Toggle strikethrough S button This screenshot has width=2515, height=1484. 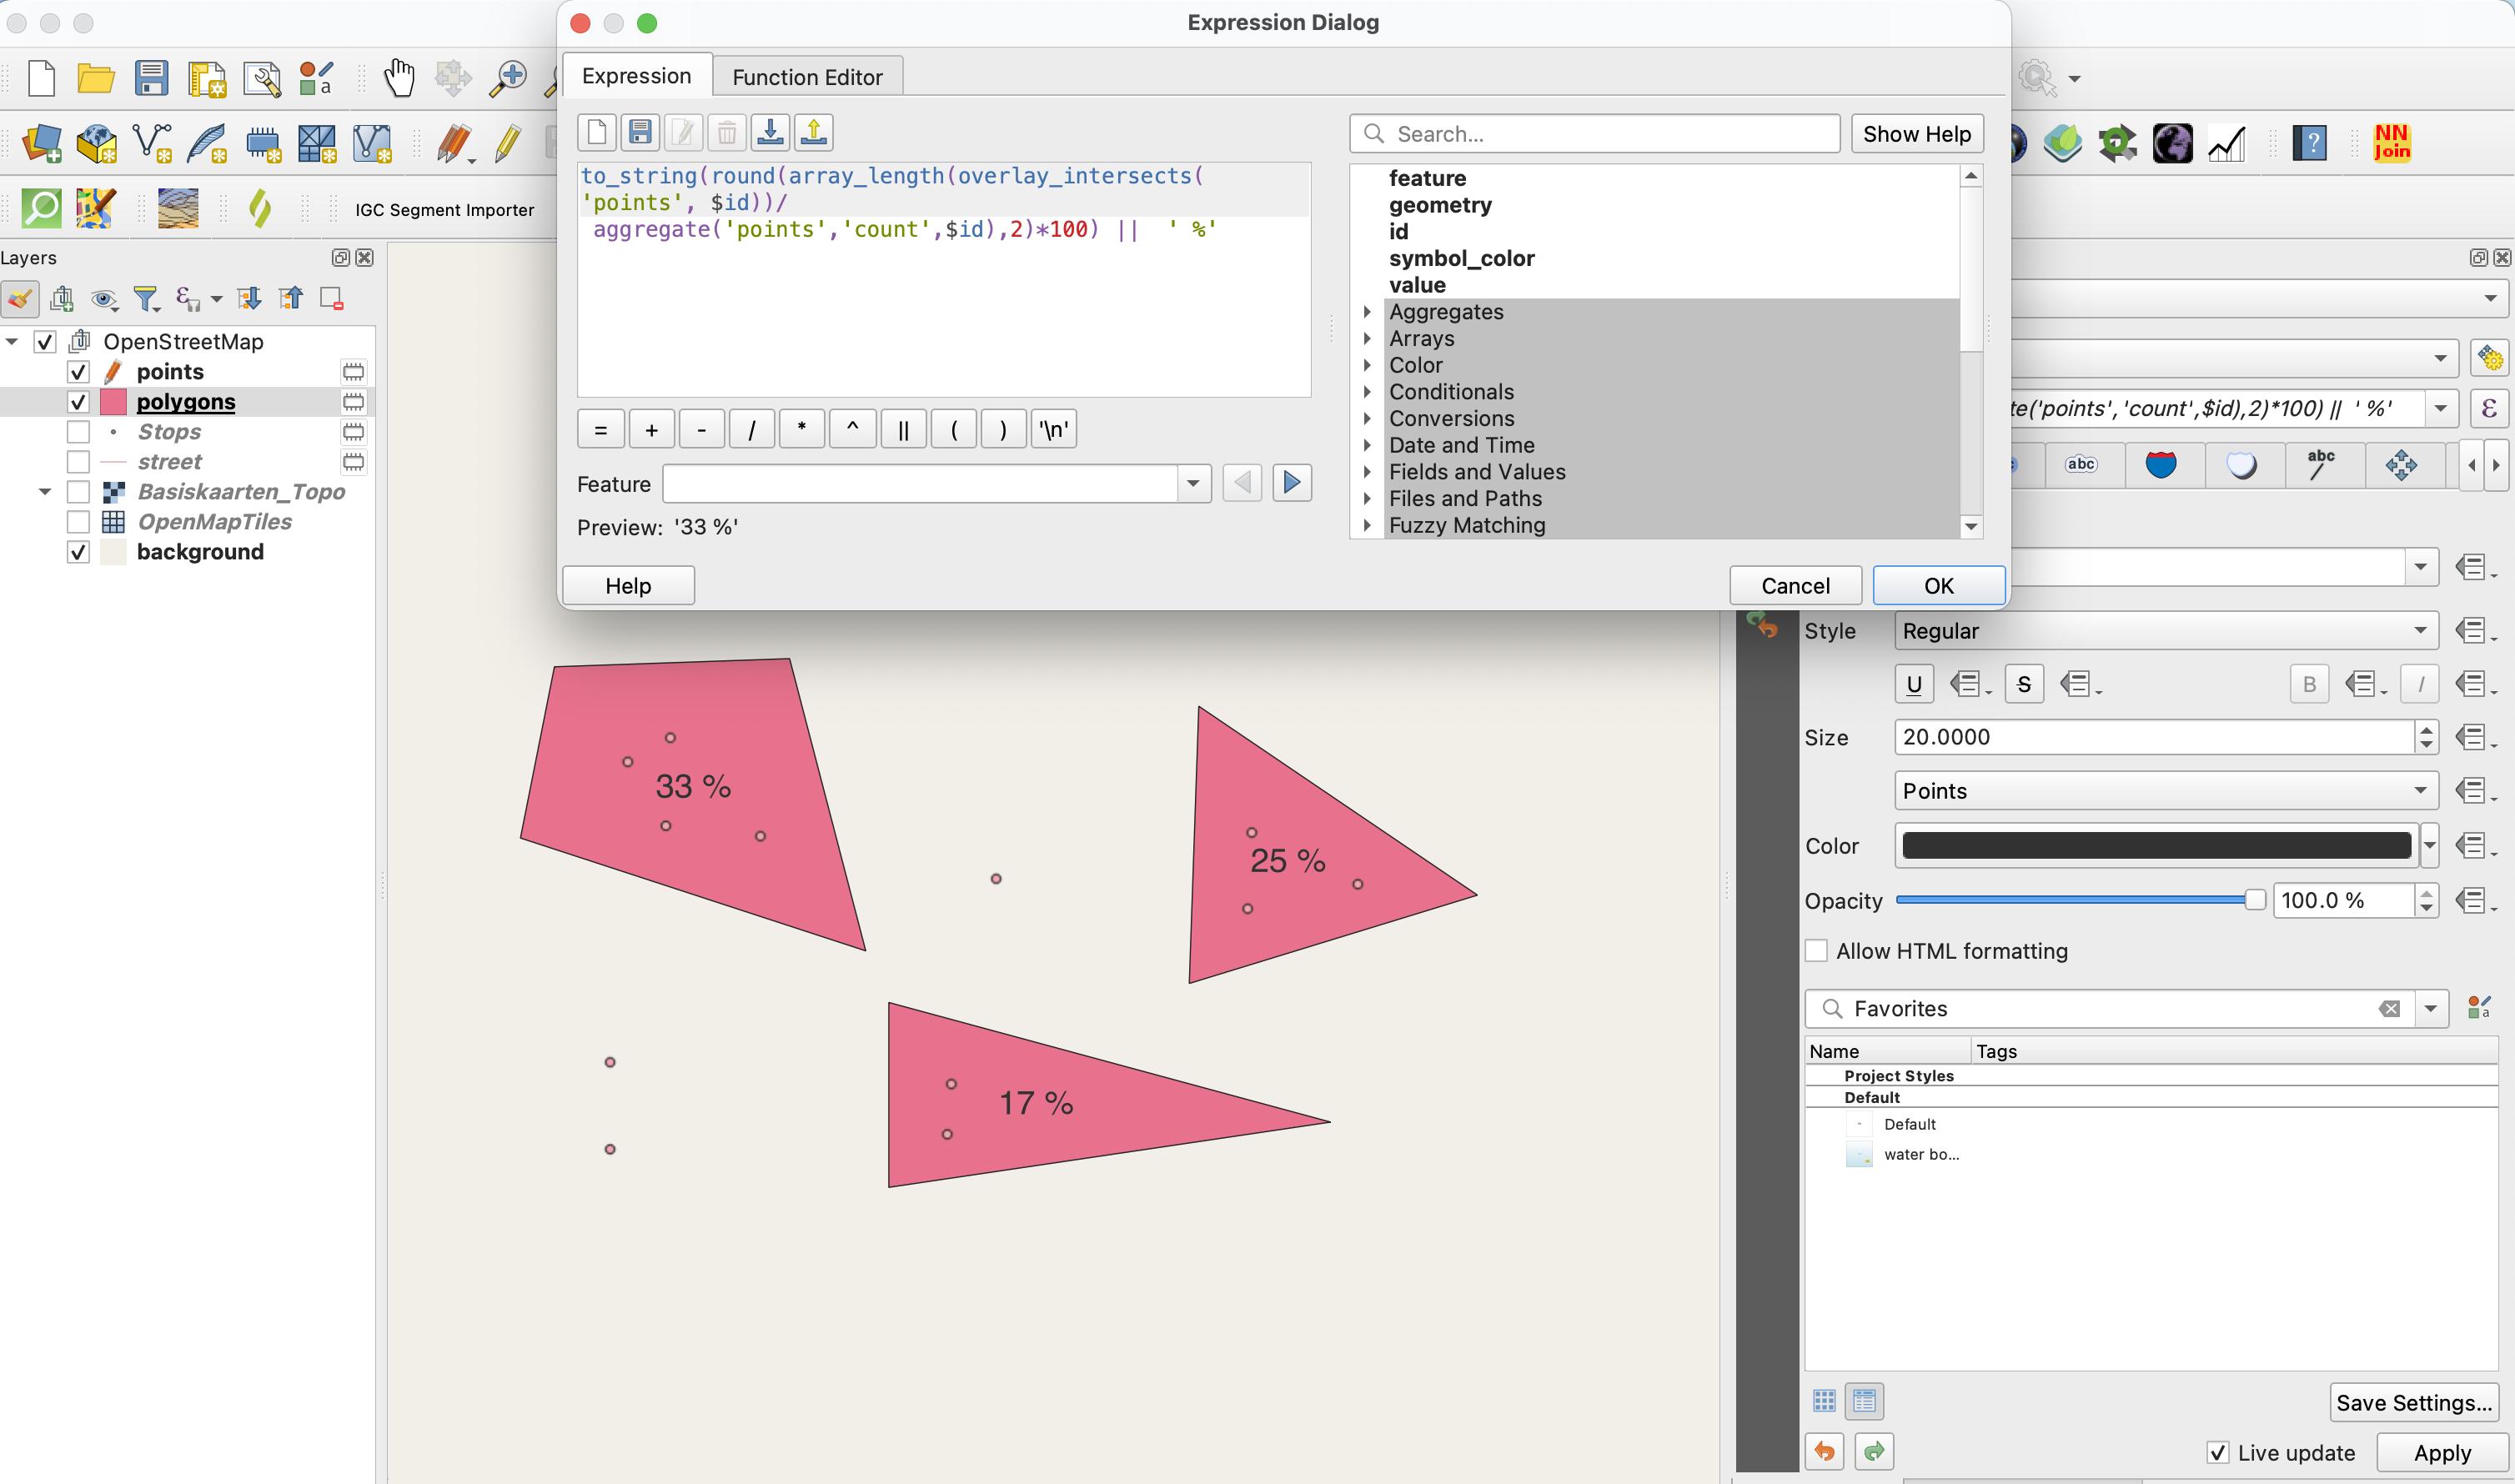pyautogui.click(x=2024, y=684)
